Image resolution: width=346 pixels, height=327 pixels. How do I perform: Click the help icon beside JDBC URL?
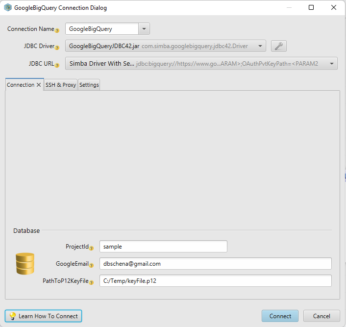(57, 65)
